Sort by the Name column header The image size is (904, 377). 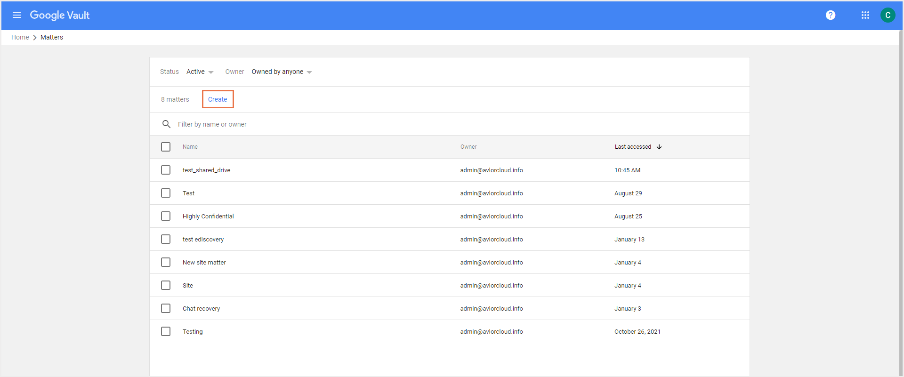[x=190, y=147]
